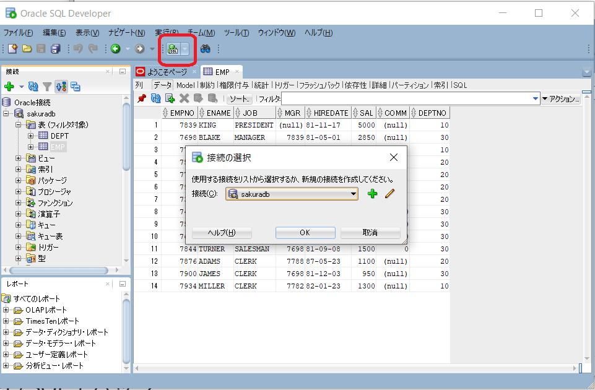Expand the ビュー views node
The image size is (595, 390).
pyautogui.click(x=18, y=158)
